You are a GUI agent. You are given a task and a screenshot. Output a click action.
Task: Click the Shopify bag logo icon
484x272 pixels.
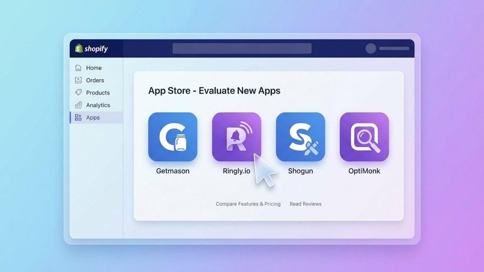coord(79,48)
